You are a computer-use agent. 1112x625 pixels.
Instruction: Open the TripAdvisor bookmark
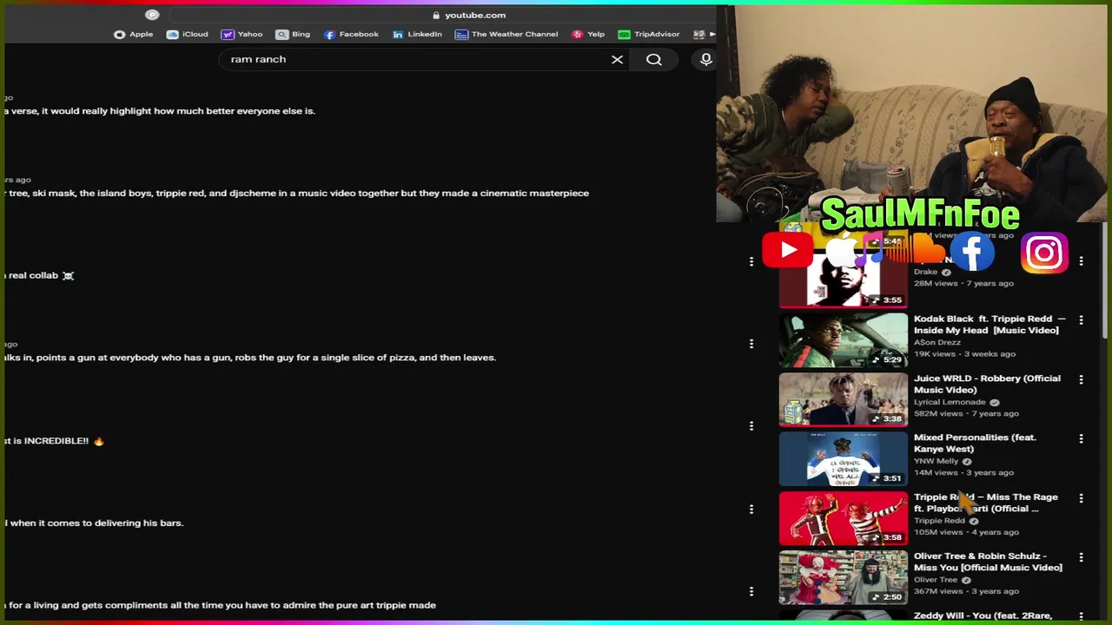649,34
